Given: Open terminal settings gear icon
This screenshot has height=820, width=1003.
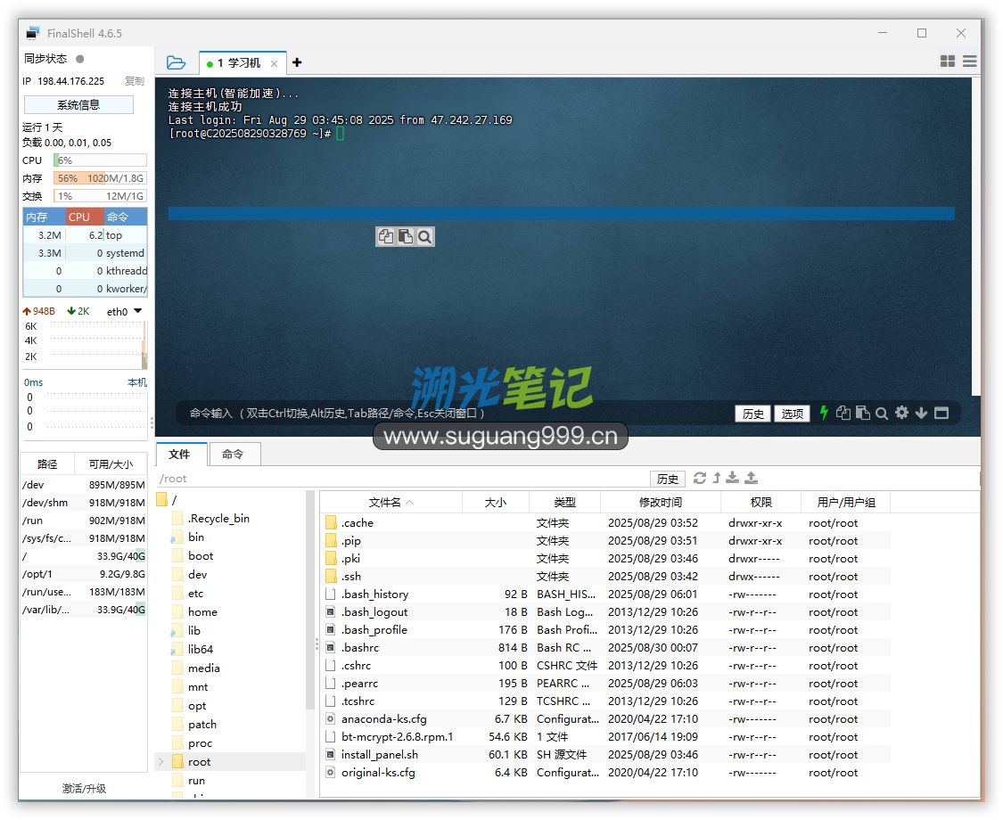Looking at the screenshot, I should tap(901, 413).
